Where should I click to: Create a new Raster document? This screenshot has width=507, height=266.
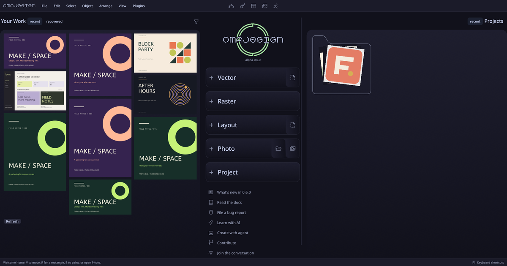[x=253, y=101]
